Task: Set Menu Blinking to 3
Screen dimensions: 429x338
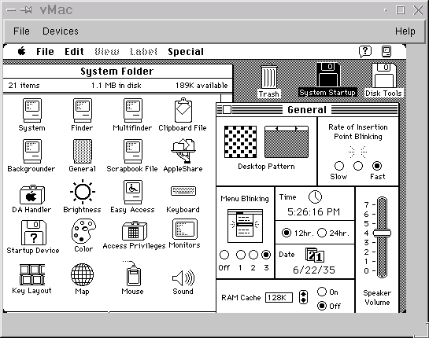Action: tap(266, 255)
